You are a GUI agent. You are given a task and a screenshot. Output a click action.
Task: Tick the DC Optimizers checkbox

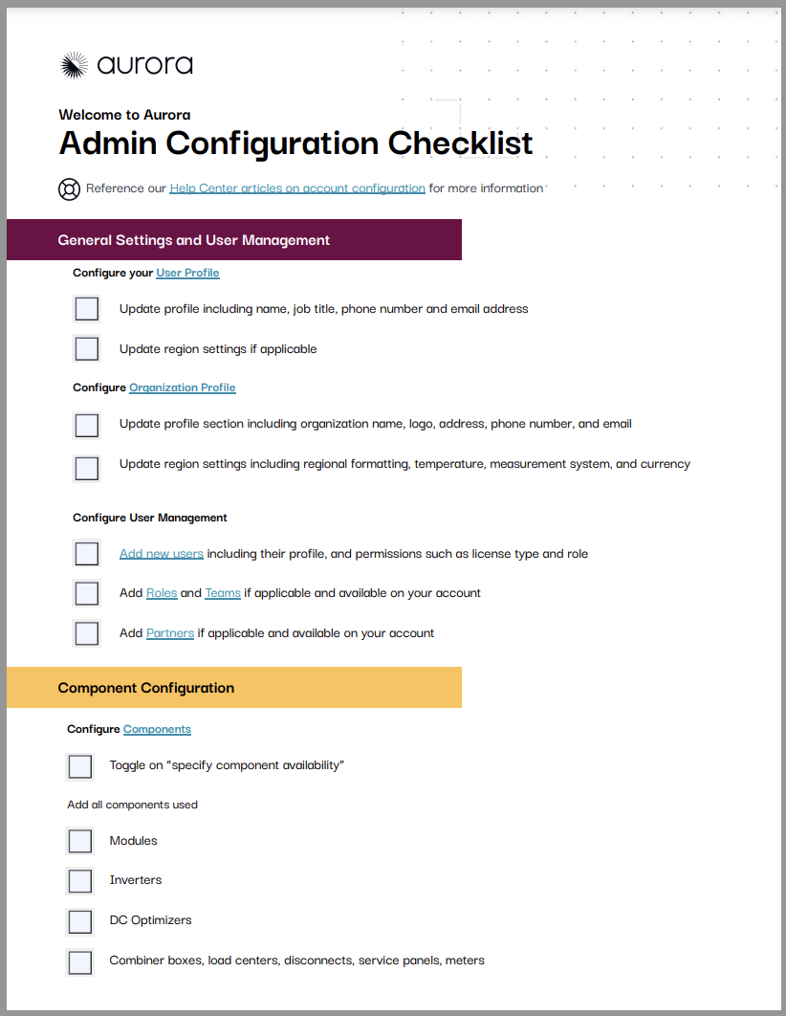point(80,922)
